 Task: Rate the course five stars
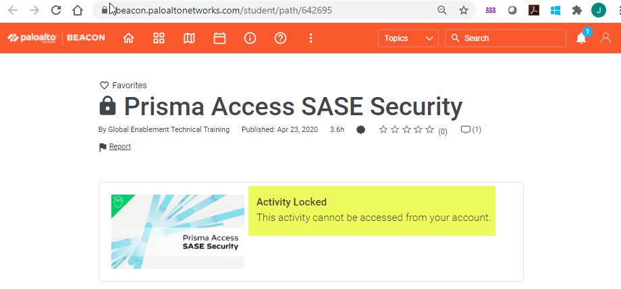tap(429, 129)
